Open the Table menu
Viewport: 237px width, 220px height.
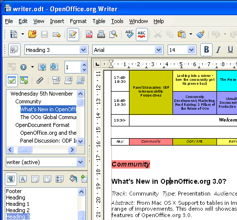99,21
